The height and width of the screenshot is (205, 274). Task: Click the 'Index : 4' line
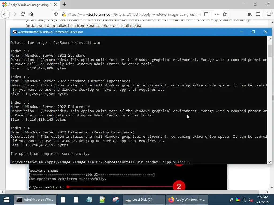pos(20,128)
